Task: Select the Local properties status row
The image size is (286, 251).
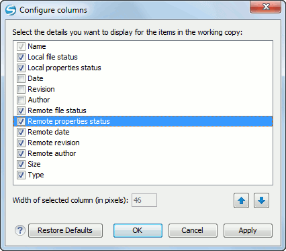Action: (x=143, y=68)
